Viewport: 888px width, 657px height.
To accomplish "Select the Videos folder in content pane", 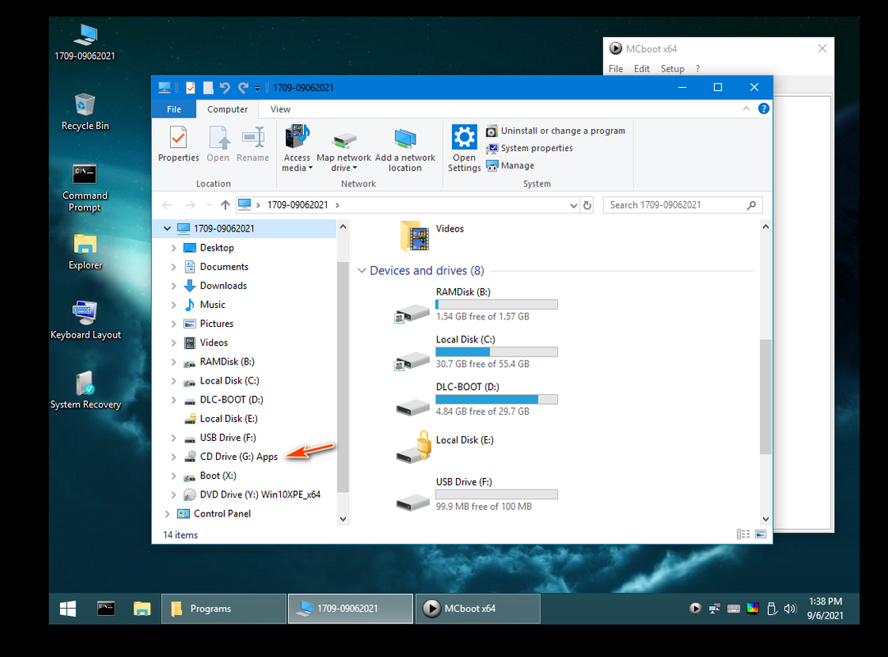I will [431, 236].
